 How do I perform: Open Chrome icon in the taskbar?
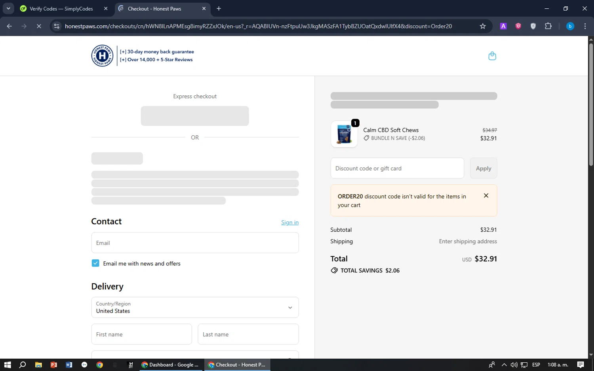(100, 365)
